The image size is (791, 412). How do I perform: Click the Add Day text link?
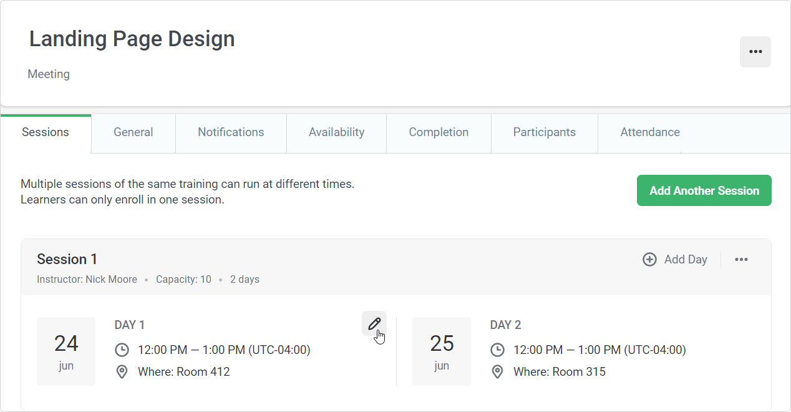tap(686, 260)
